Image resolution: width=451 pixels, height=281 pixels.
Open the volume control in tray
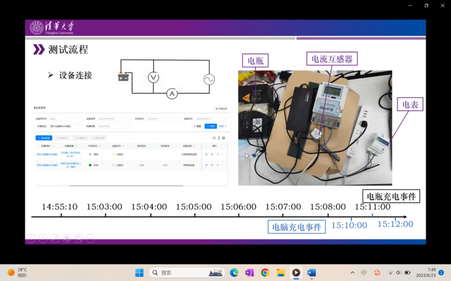click(398, 272)
